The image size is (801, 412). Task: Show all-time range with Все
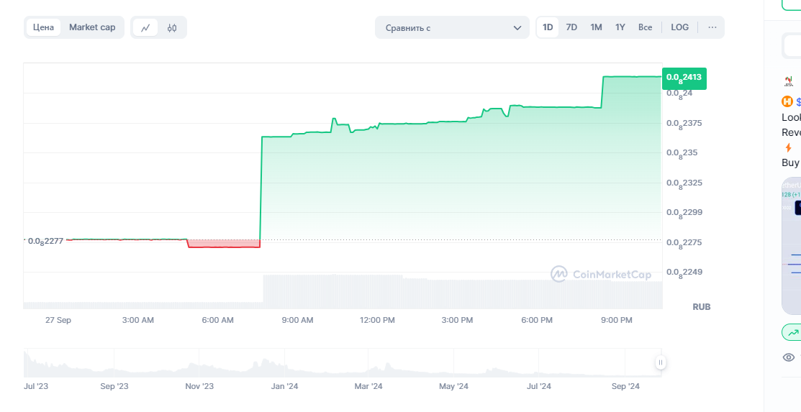pyautogui.click(x=645, y=27)
